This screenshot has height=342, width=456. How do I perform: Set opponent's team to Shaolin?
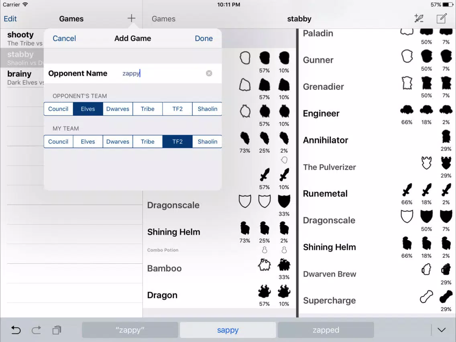[207, 109]
